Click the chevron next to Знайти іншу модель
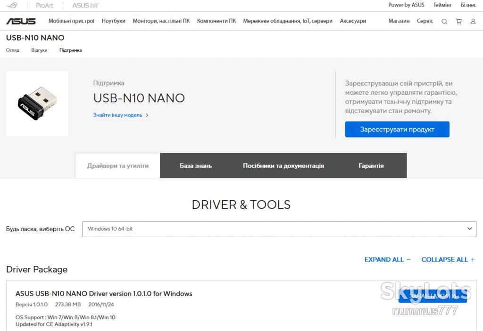 147,115
